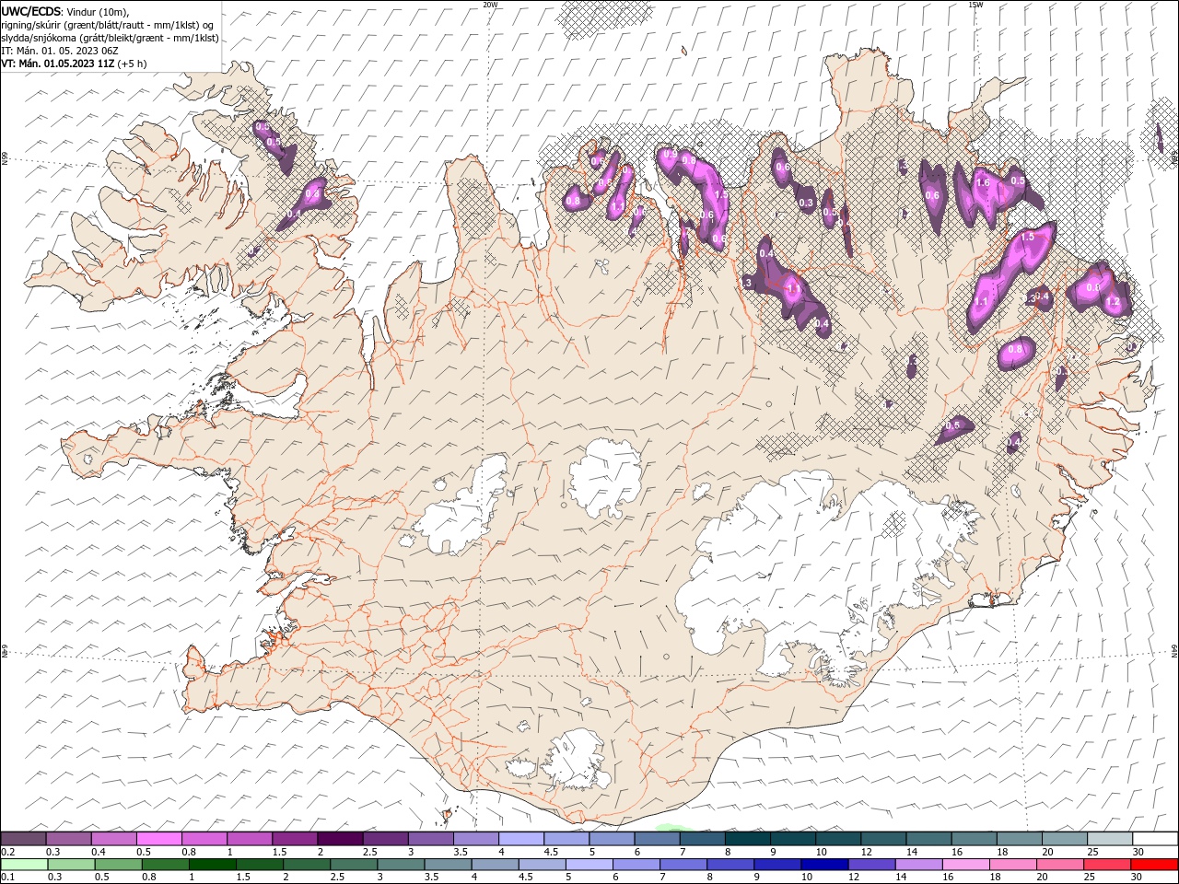Viewport: 1179px width, 884px height.
Task: Click the 'rigning/skúrir' legend description line
Action: [x=110, y=25]
